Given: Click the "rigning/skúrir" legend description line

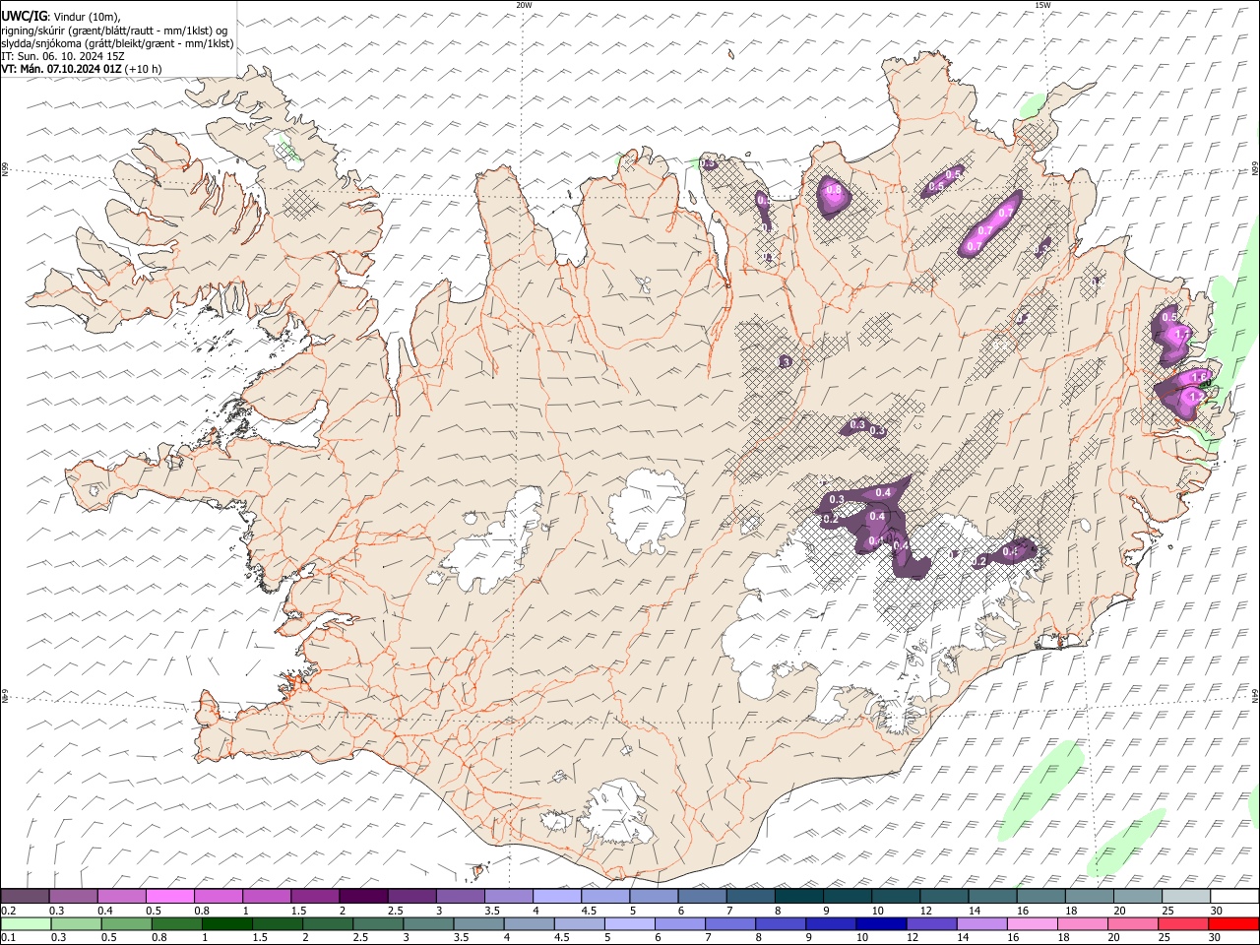Looking at the screenshot, I should (x=116, y=31).
